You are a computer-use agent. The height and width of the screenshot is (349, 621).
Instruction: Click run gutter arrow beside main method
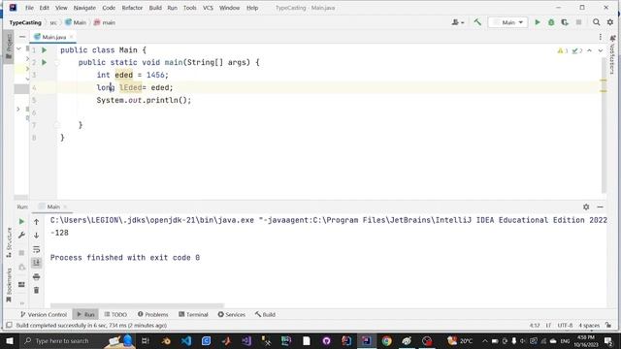click(45, 62)
